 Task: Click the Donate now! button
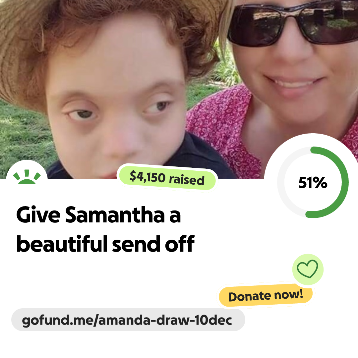pyautogui.click(x=266, y=296)
